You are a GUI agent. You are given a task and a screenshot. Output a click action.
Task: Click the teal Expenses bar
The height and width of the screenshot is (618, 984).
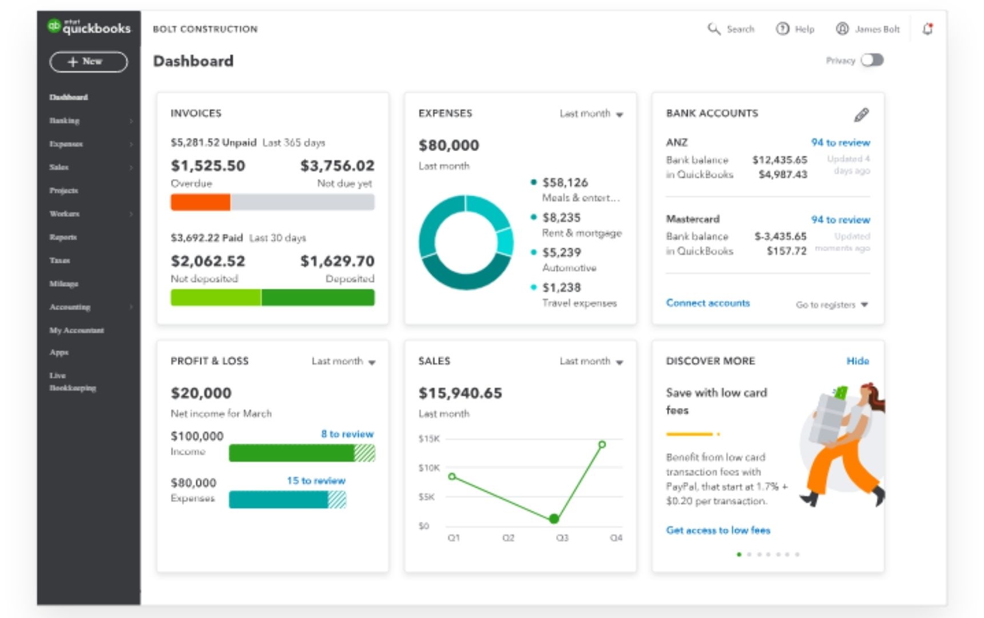[287, 500]
